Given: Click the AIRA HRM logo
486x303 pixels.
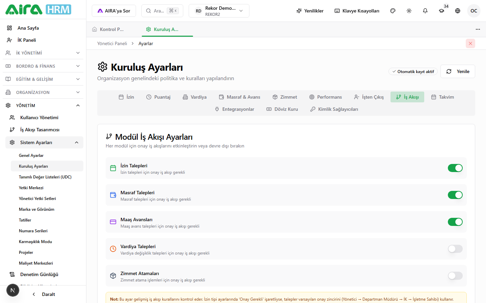Looking at the screenshot, I should pyautogui.click(x=38, y=9).
